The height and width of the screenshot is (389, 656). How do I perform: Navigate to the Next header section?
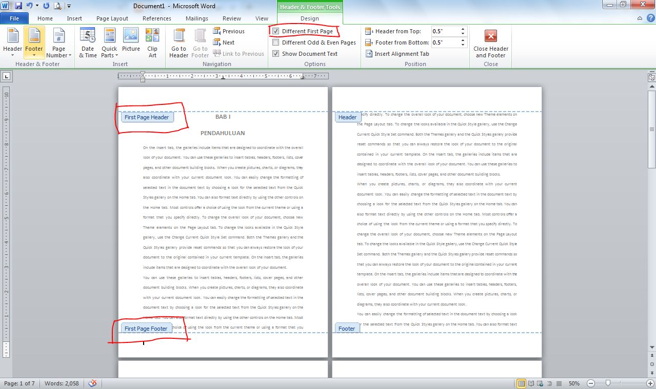point(224,42)
